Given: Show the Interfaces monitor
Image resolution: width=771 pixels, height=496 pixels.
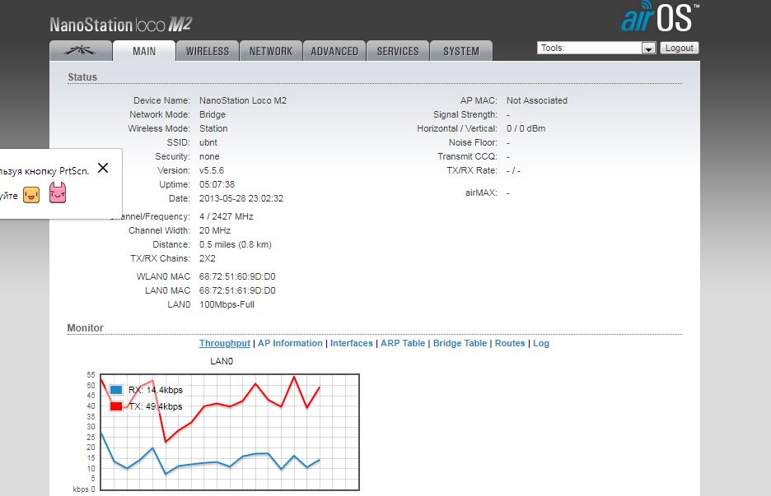Looking at the screenshot, I should point(352,343).
